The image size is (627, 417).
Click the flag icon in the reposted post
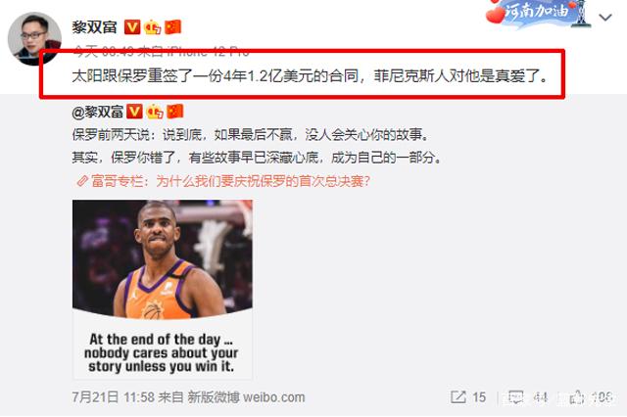(x=175, y=112)
